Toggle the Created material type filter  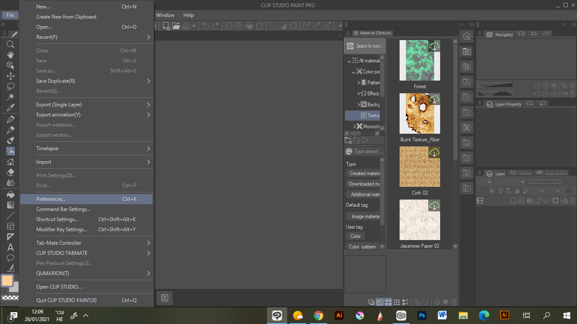click(364, 173)
